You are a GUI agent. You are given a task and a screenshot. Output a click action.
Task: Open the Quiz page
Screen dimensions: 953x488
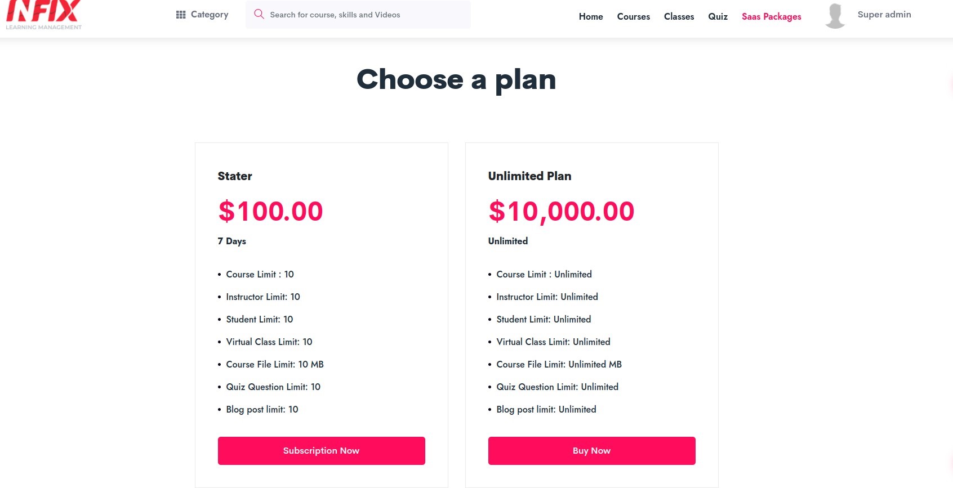pos(718,17)
